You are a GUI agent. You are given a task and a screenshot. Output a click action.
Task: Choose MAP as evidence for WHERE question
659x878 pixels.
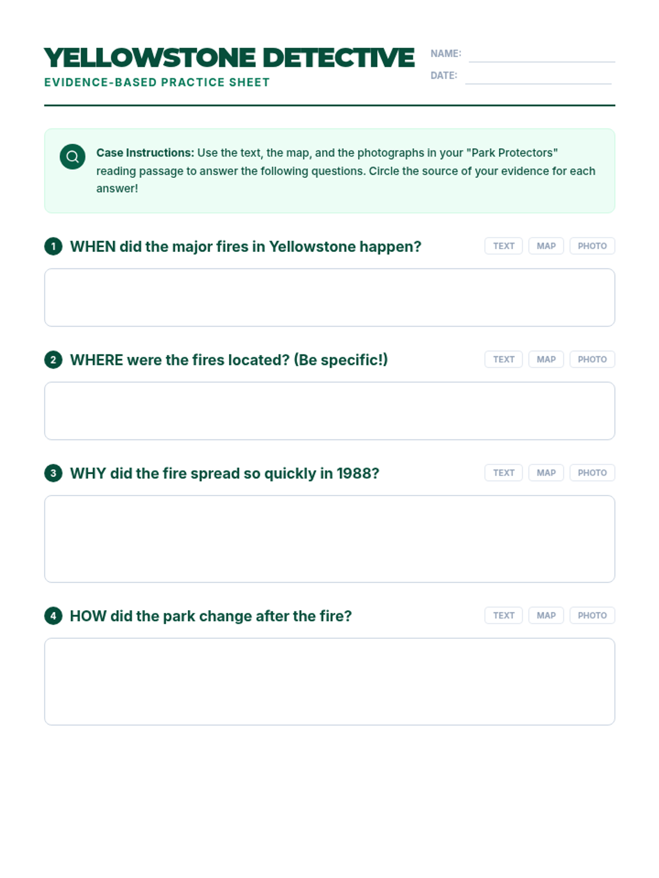click(x=546, y=359)
